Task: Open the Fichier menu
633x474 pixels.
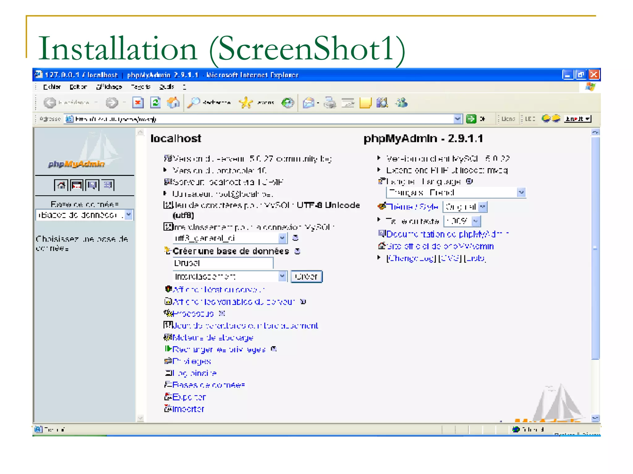Action: (x=52, y=87)
